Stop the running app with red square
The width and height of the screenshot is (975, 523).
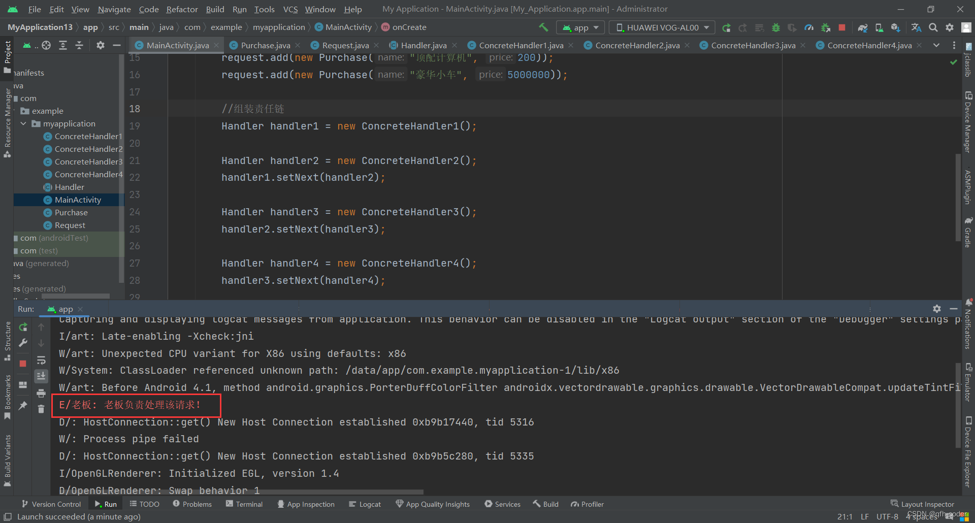pyautogui.click(x=842, y=27)
